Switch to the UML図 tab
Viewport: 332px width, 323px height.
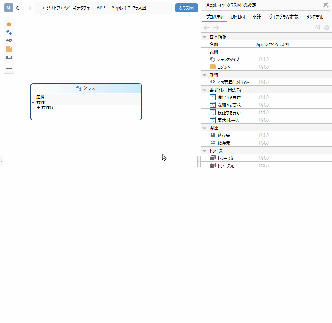coord(237,17)
